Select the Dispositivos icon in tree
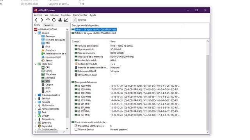This screenshot has height=140, width=250. (39, 119)
